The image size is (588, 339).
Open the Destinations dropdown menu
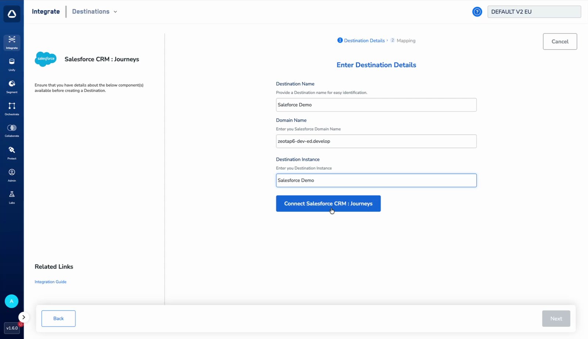pyautogui.click(x=94, y=11)
